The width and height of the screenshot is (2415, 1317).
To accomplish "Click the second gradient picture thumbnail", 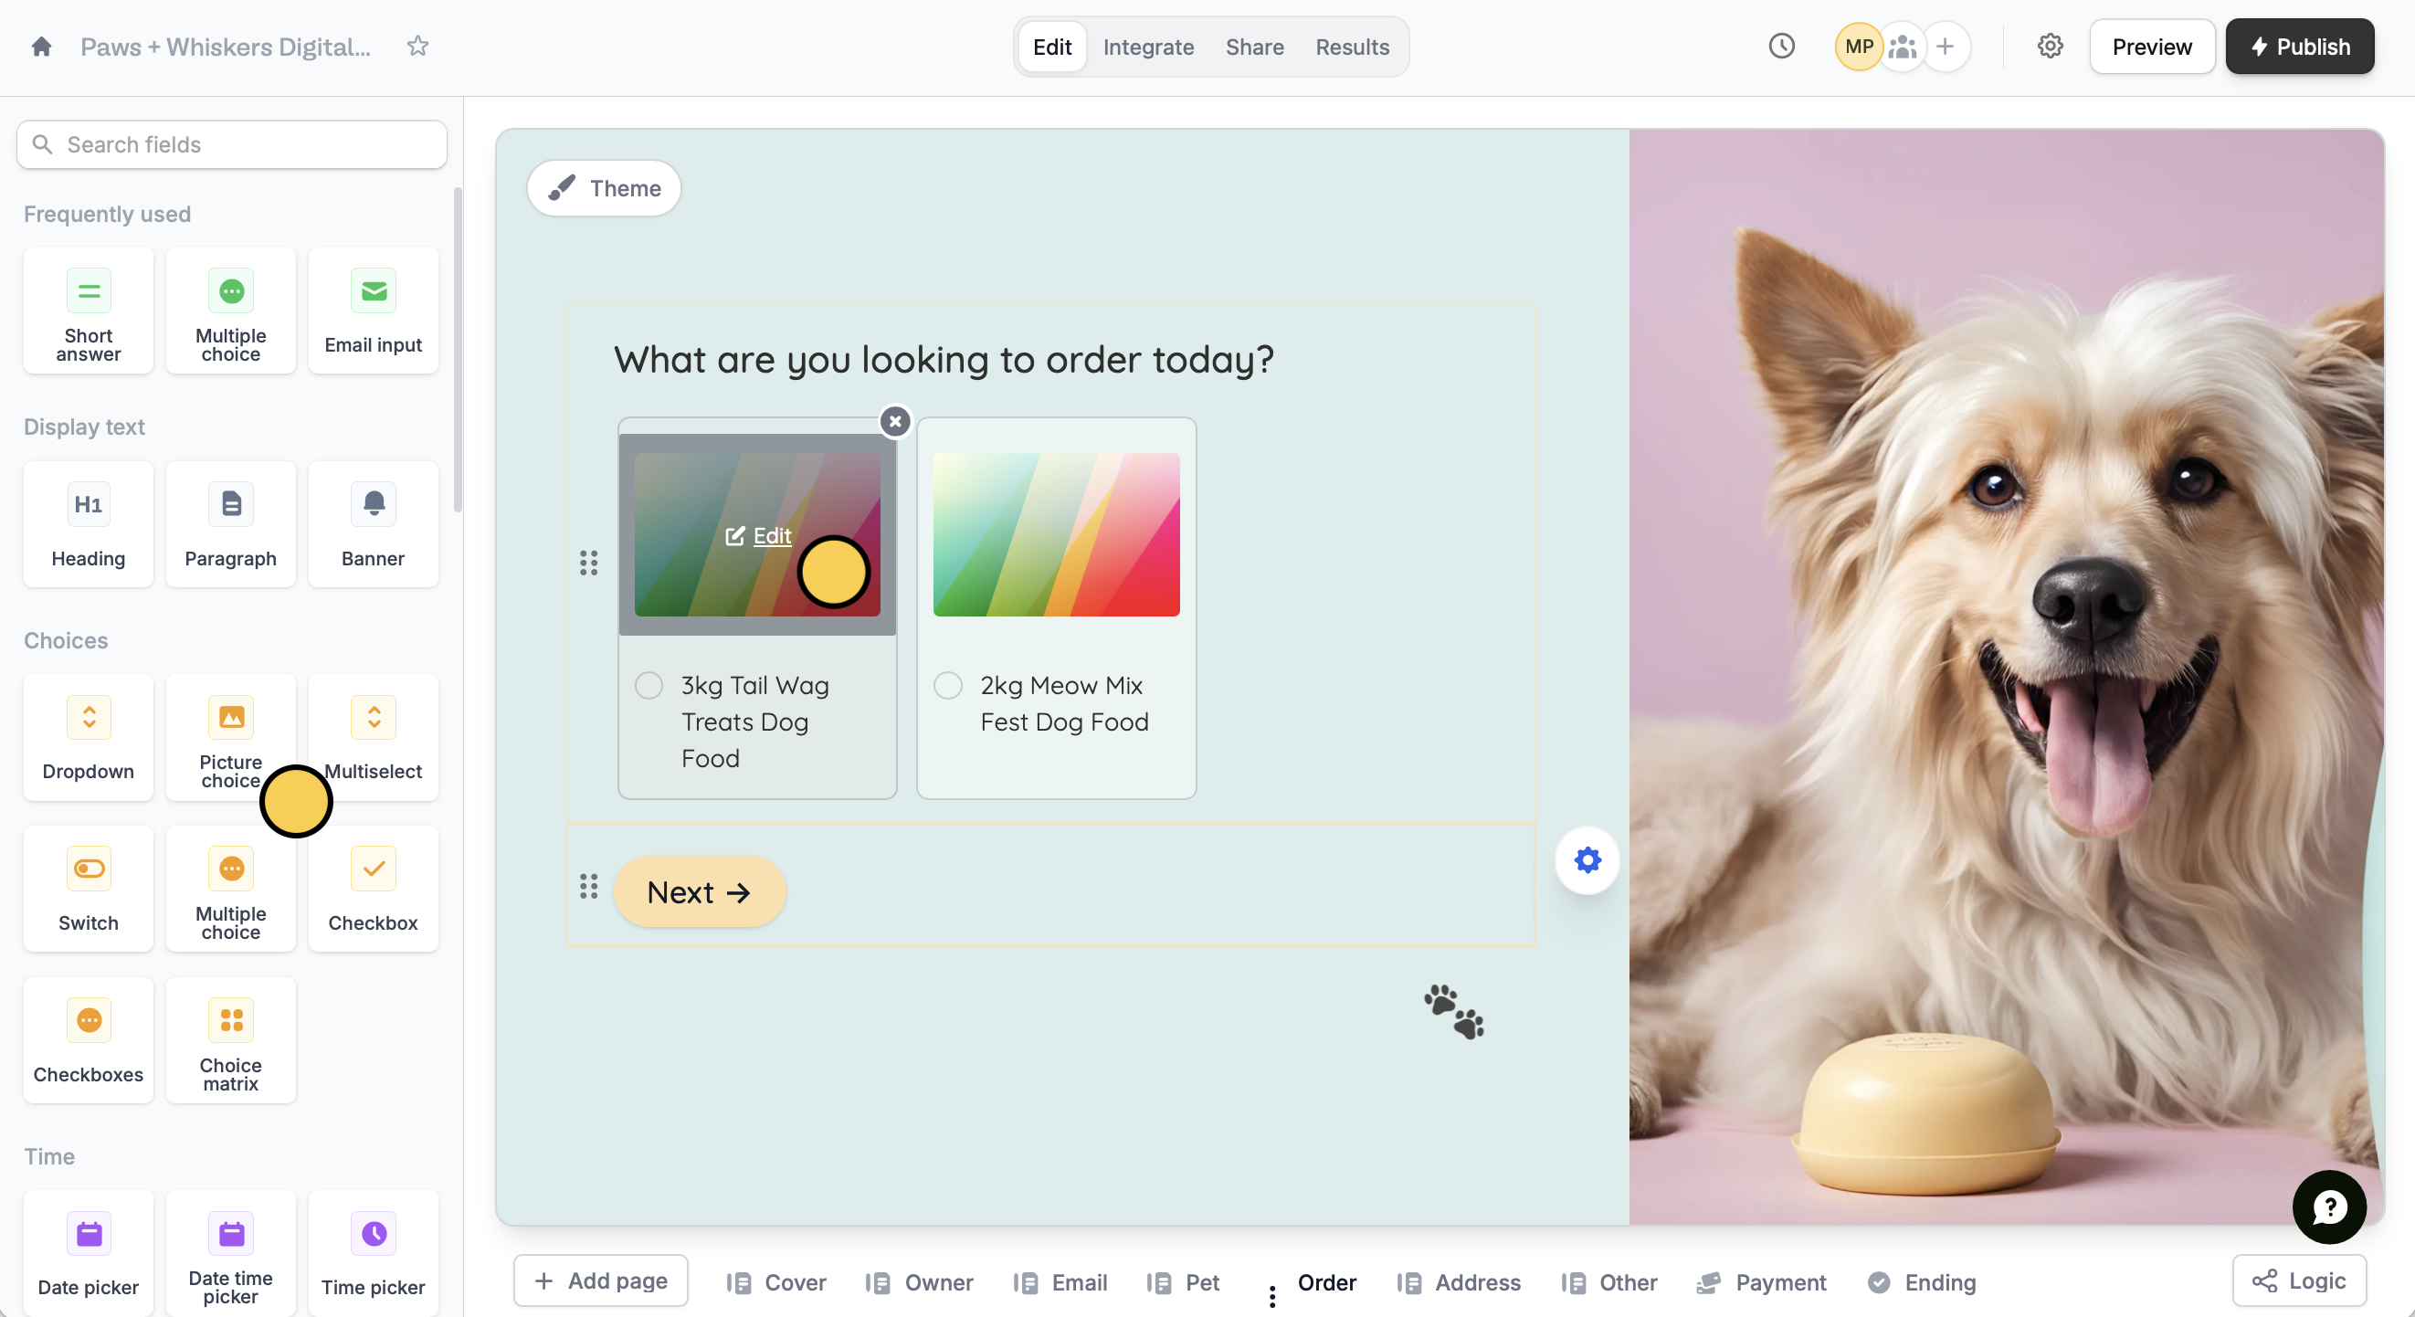I will (1056, 535).
